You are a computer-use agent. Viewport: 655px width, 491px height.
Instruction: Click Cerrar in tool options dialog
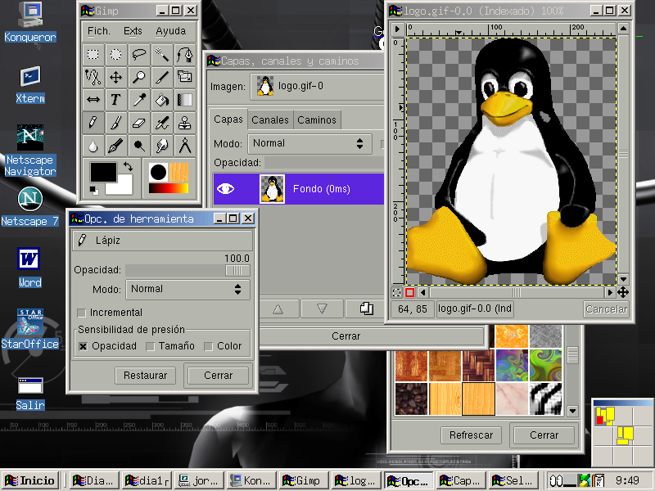coord(219,376)
